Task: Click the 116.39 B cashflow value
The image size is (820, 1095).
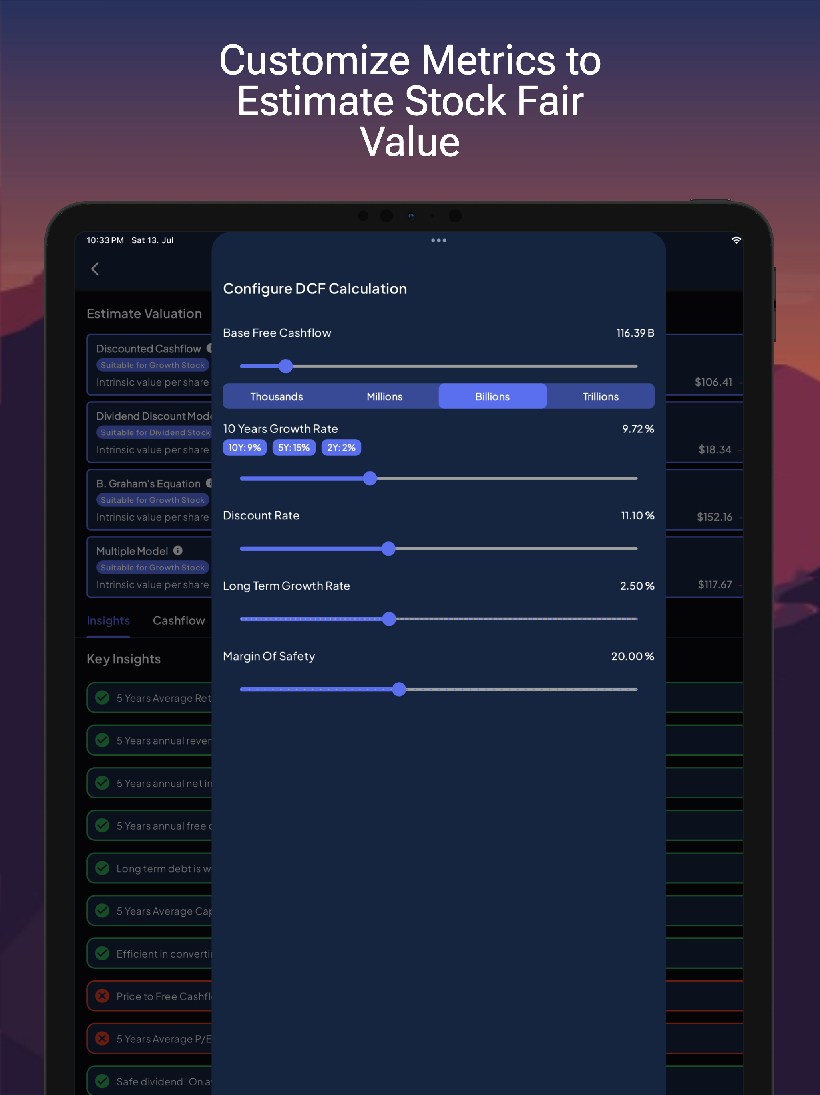Action: [635, 333]
